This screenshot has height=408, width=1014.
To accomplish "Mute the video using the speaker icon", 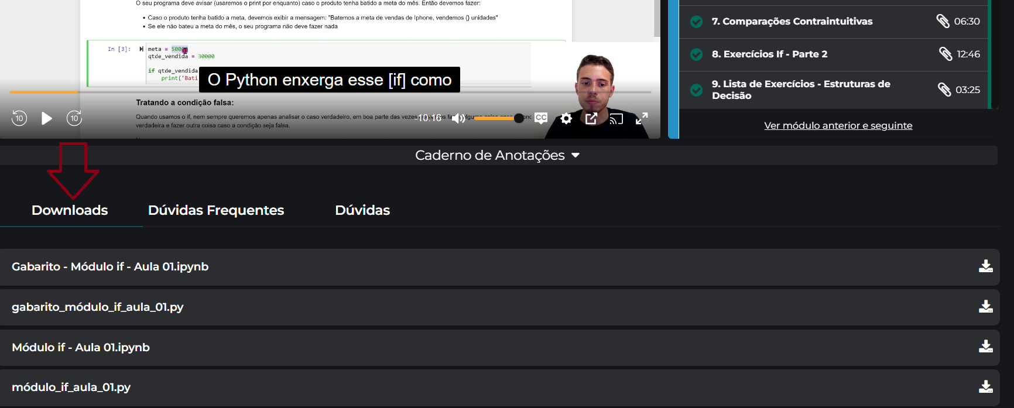I will click(x=458, y=118).
